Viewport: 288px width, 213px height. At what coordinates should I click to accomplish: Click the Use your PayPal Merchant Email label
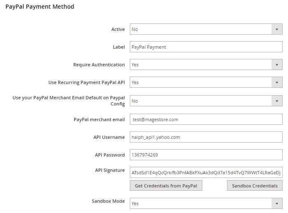(69, 101)
